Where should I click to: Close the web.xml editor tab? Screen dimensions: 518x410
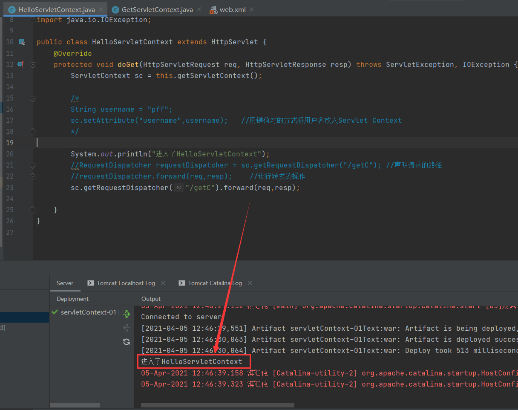pos(252,9)
